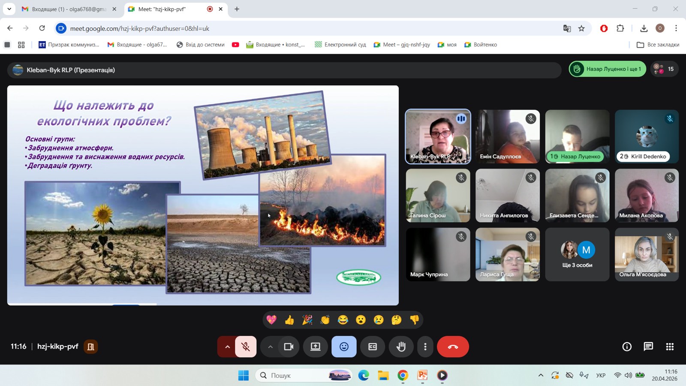Open more options three-dot menu in call bar
Screen dimensions: 686x386
click(425, 347)
